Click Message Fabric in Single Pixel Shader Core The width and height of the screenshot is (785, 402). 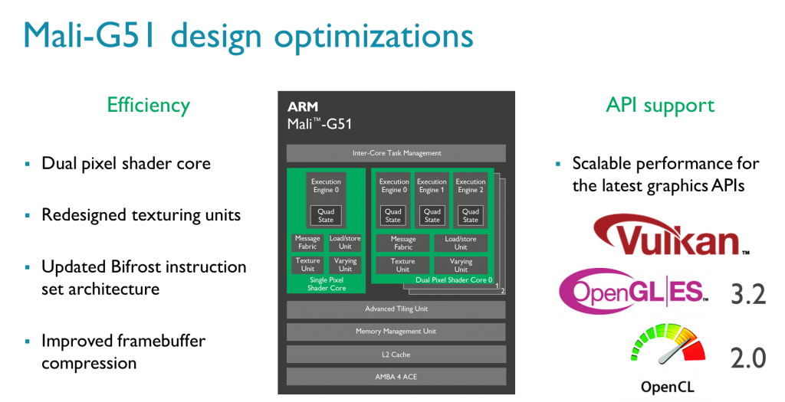click(x=307, y=243)
